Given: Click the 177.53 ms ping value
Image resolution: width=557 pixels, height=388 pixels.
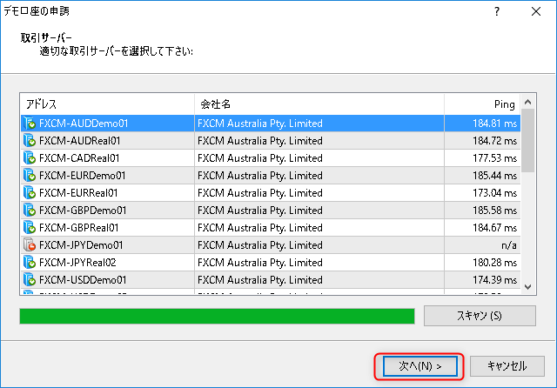Looking at the screenshot, I should pos(494,158).
